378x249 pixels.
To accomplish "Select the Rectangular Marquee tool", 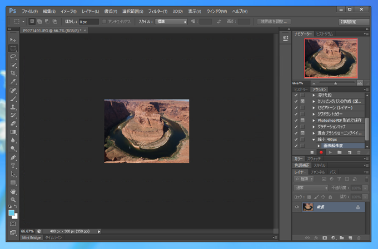I will [13, 48].
